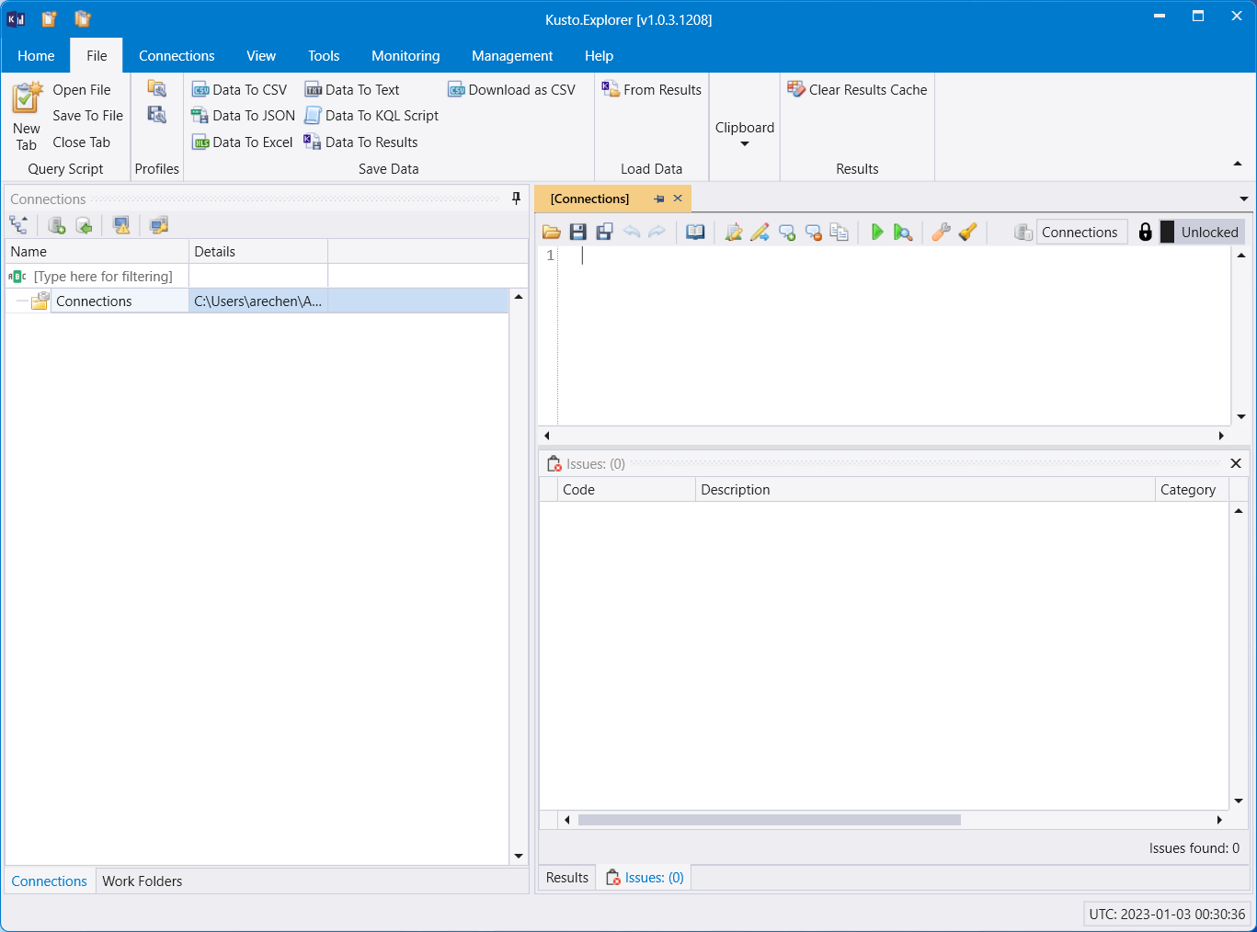Click the refresh connection green arrow icon

[84, 225]
